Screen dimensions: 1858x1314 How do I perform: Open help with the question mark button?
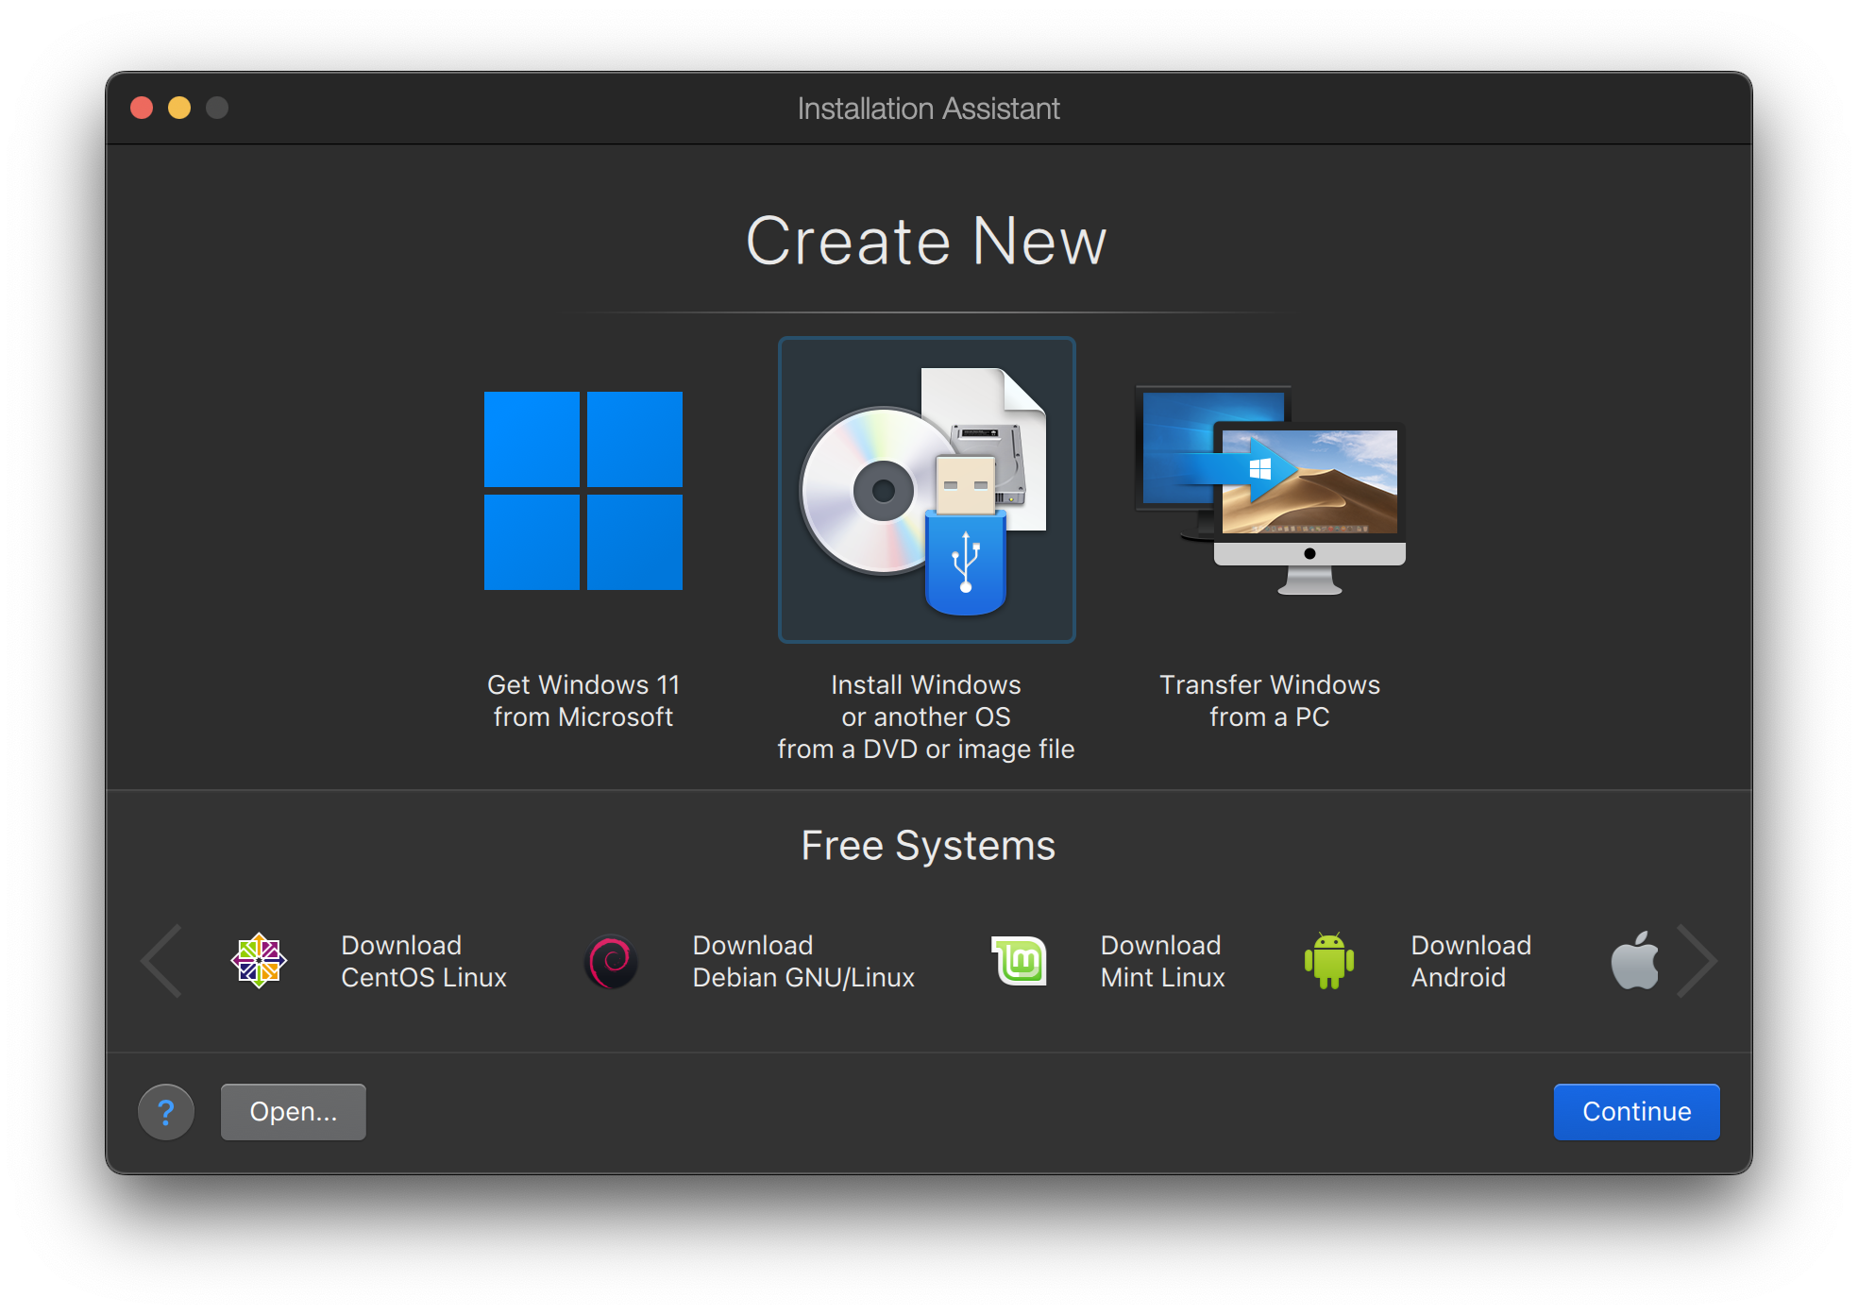166,1112
